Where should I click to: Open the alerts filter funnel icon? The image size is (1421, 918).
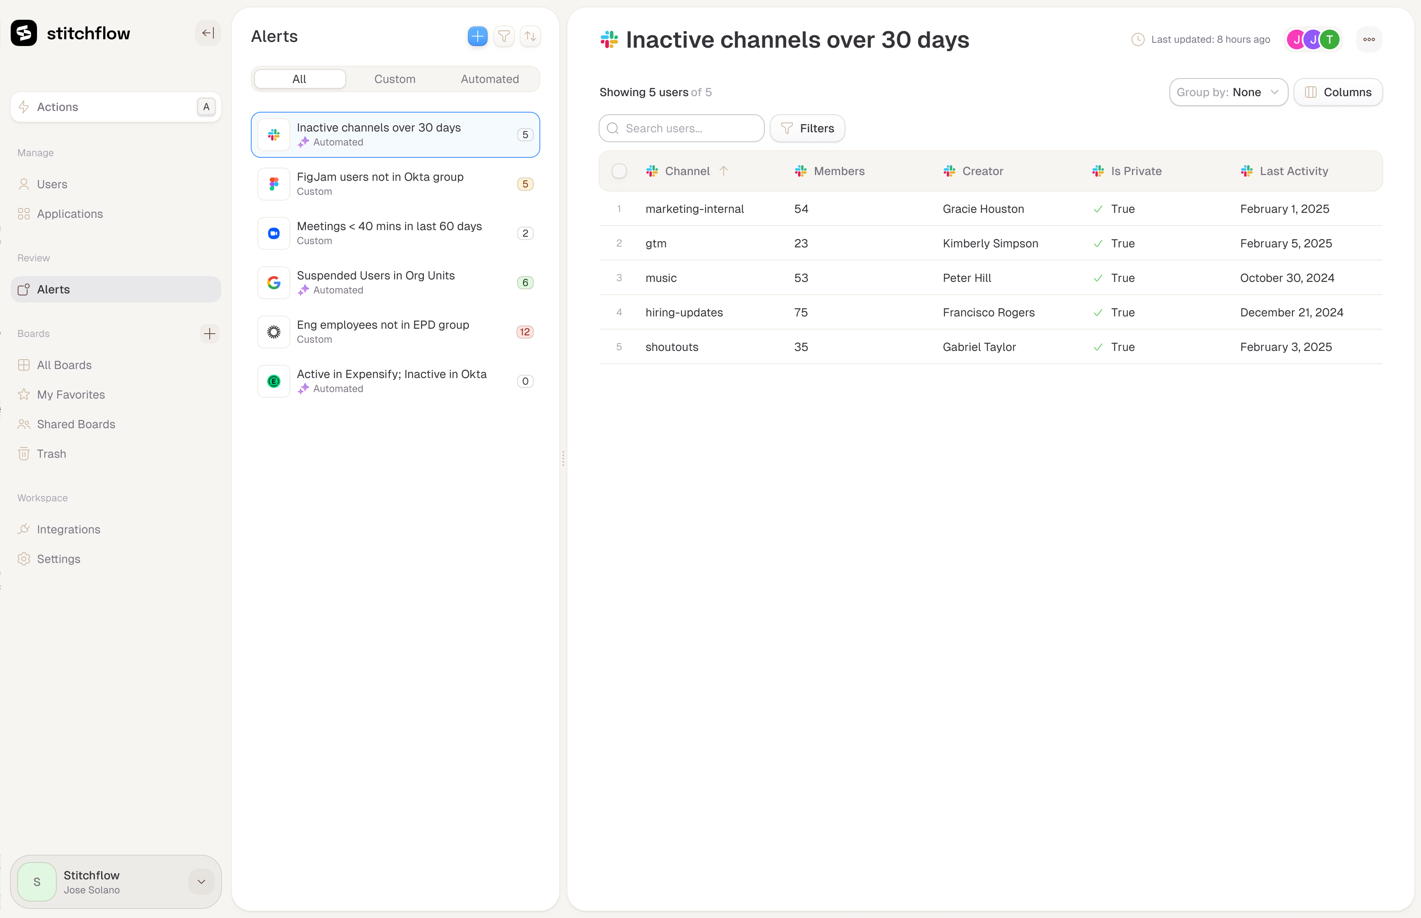[x=504, y=36]
